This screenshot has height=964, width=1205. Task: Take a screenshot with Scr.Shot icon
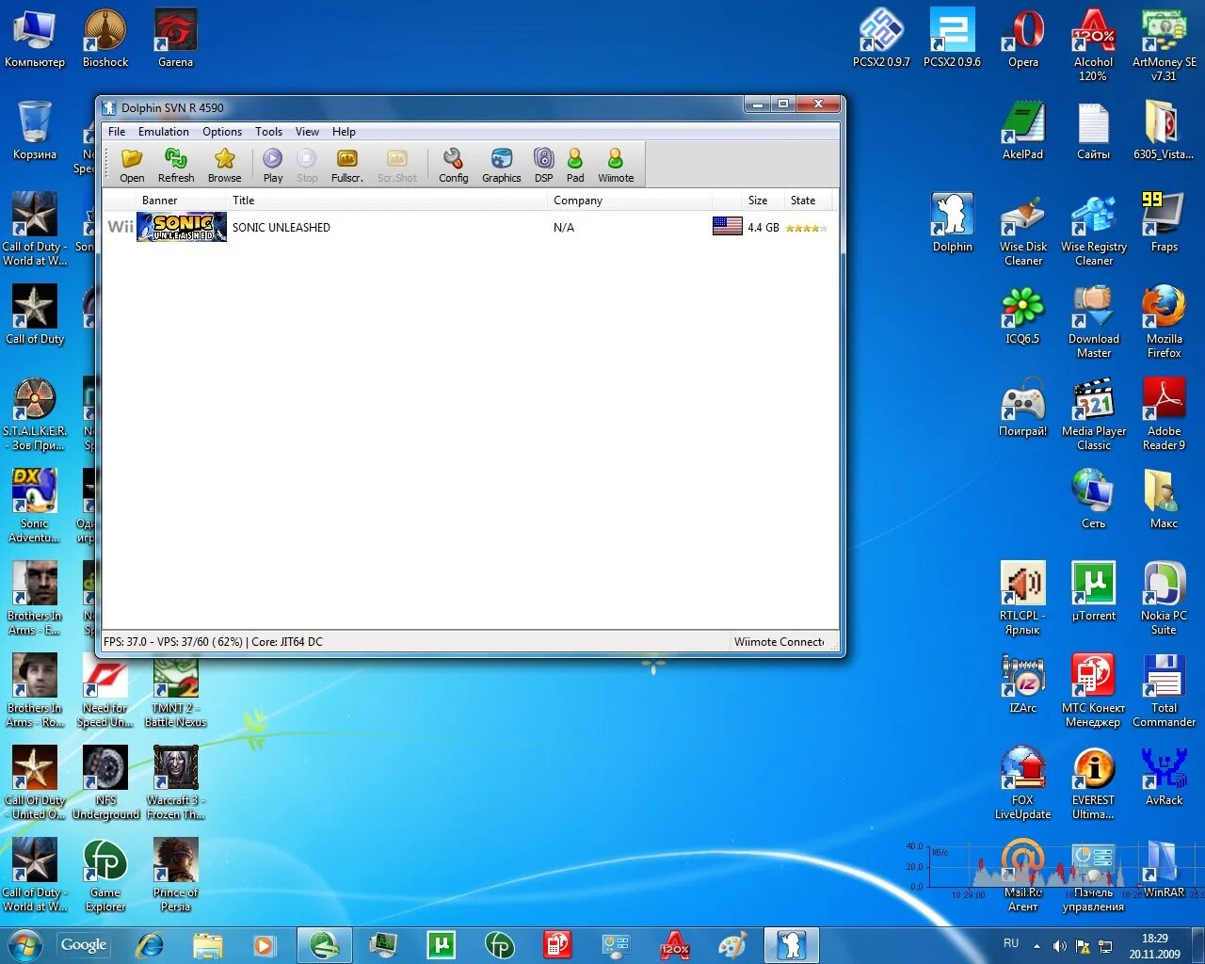(x=397, y=165)
